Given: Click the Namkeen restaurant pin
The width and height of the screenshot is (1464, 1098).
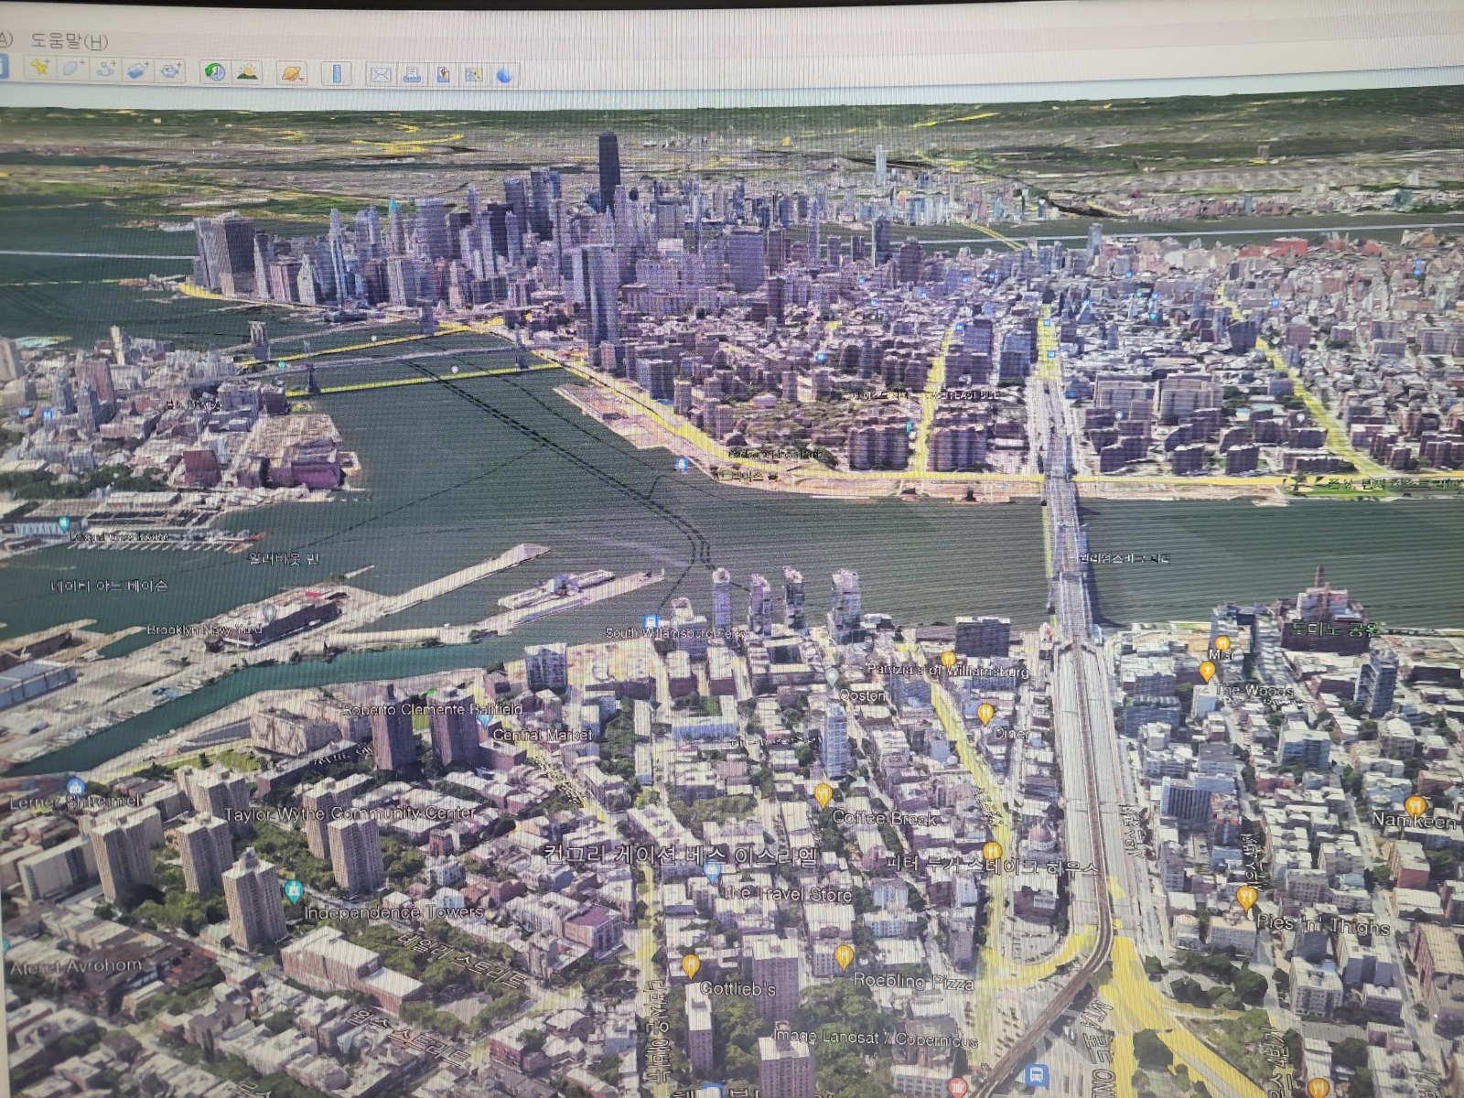Looking at the screenshot, I should [x=1415, y=806].
